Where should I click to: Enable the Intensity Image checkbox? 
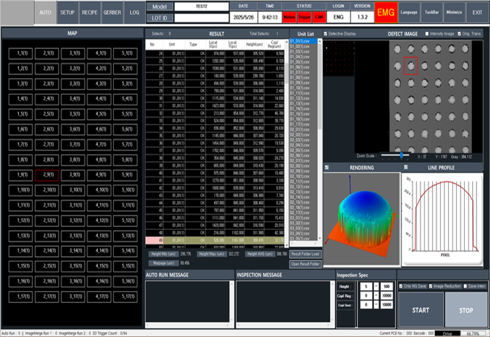pos(427,33)
